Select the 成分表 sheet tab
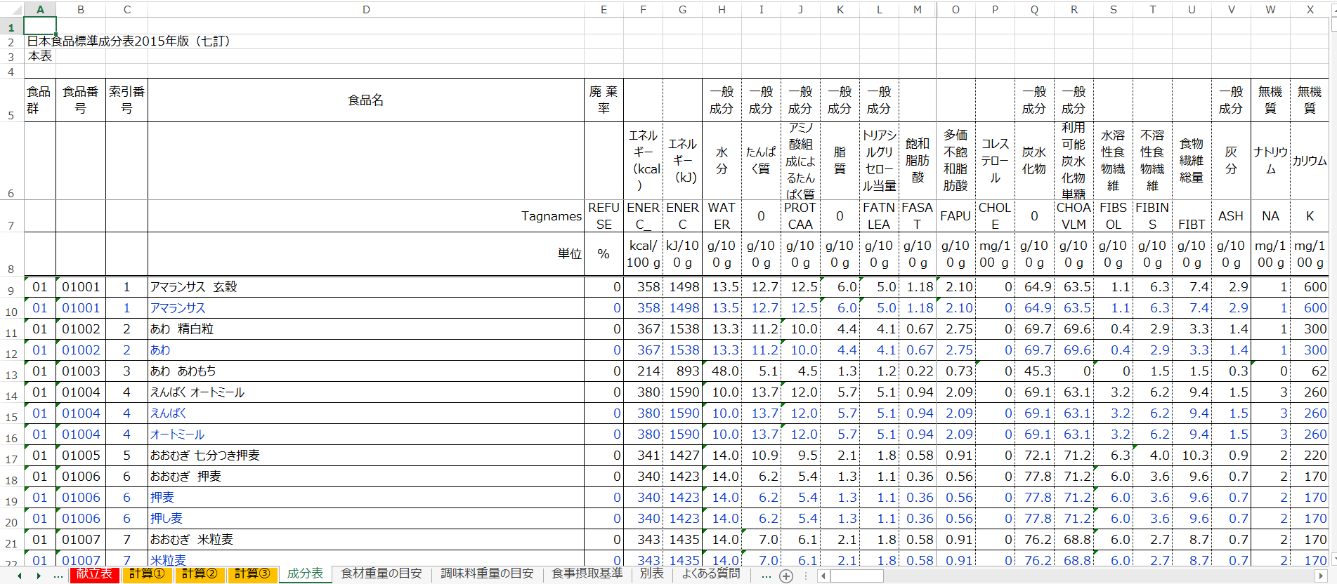The width and height of the screenshot is (1337, 584). pos(305,574)
